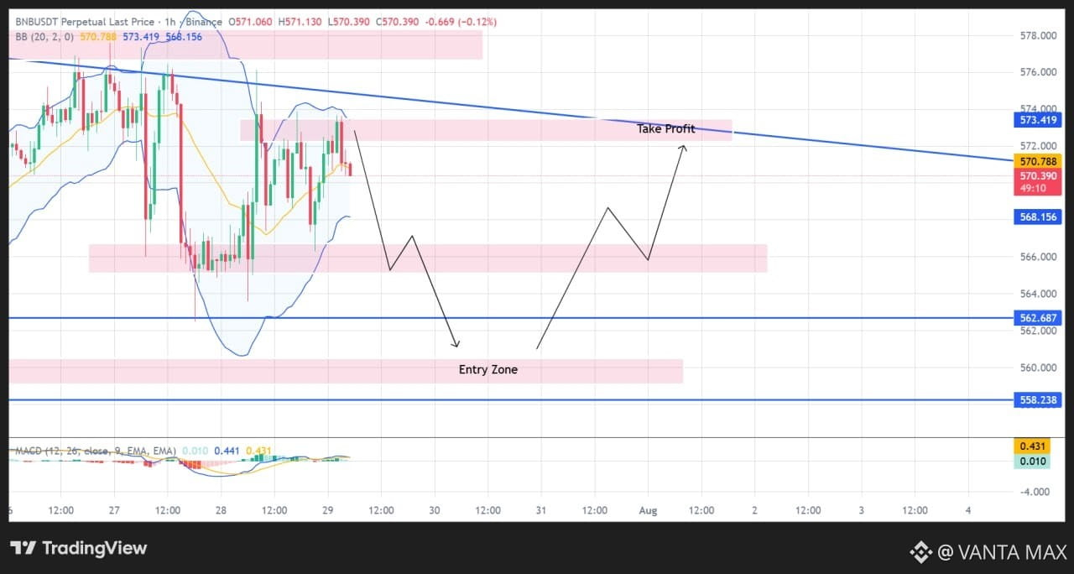The width and height of the screenshot is (1074, 574).
Task: Click the TradingView logo
Action: click(78, 549)
